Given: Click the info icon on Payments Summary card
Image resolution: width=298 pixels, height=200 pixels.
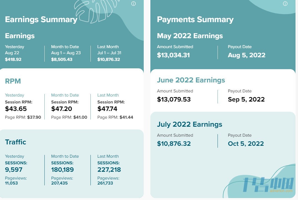Looking at the screenshot, I should pos(285,4).
